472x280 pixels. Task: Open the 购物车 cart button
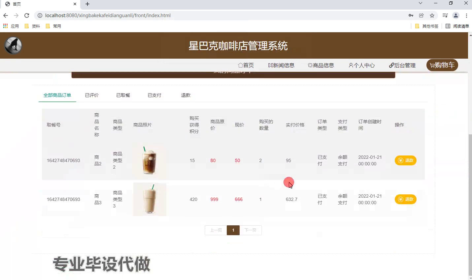coord(442,65)
